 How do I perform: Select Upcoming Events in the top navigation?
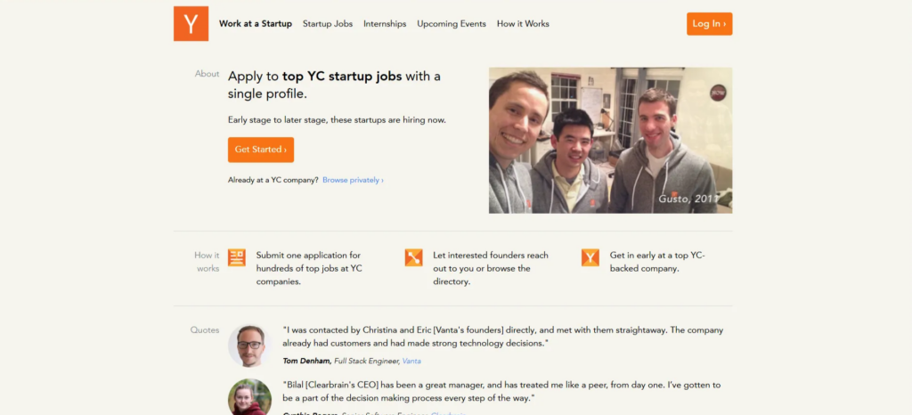pyautogui.click(x=452, y=24)
